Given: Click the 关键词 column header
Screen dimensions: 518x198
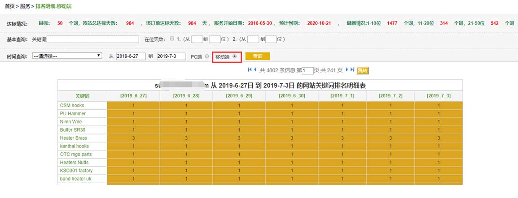Looking at the screenshot, I should coord(82,96).
